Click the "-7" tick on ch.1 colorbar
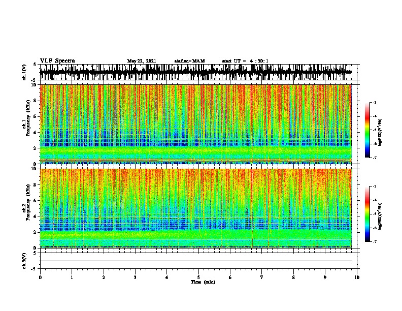 pyautogui.click(x=374, y=158)
